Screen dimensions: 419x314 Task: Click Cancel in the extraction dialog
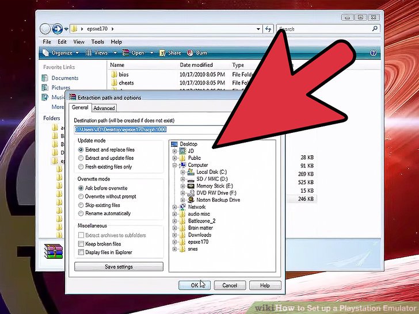[230, 285]
